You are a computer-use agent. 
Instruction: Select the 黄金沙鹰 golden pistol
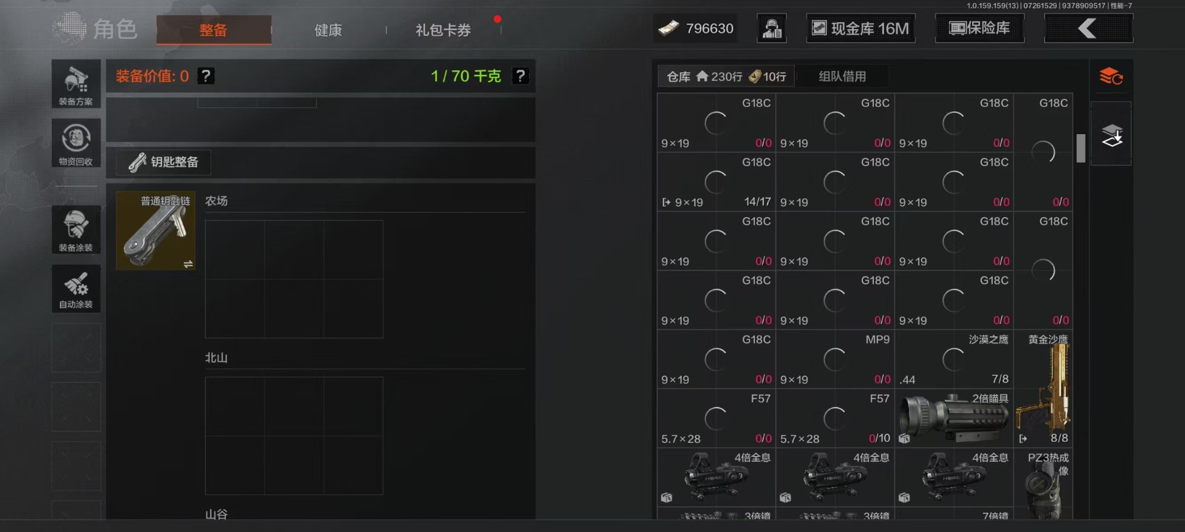[x=1043, y=388]
